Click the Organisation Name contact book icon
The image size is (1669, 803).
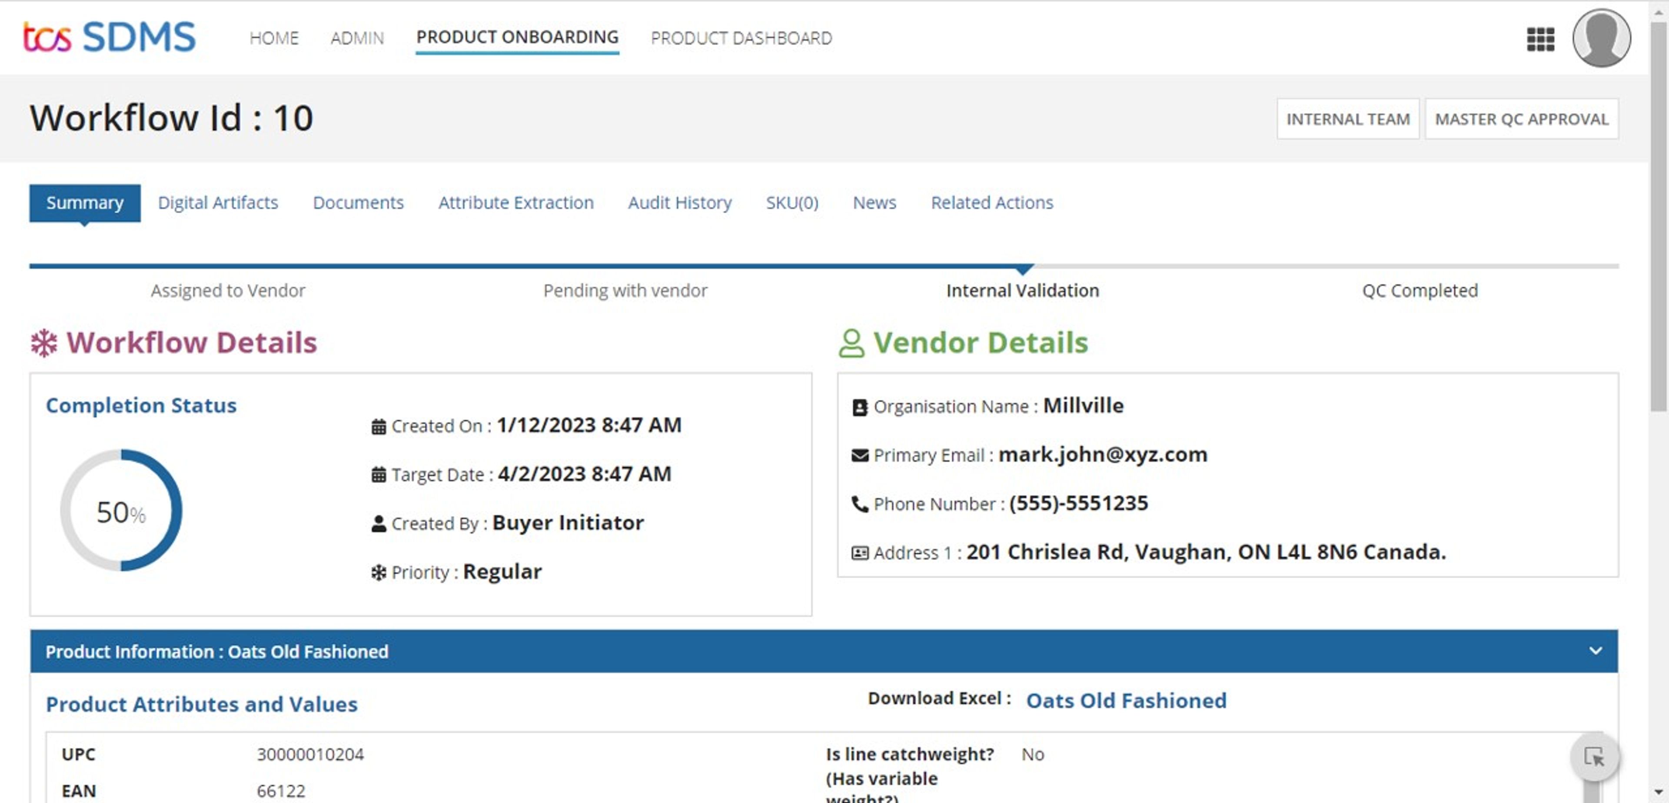(x=860, y=407)
